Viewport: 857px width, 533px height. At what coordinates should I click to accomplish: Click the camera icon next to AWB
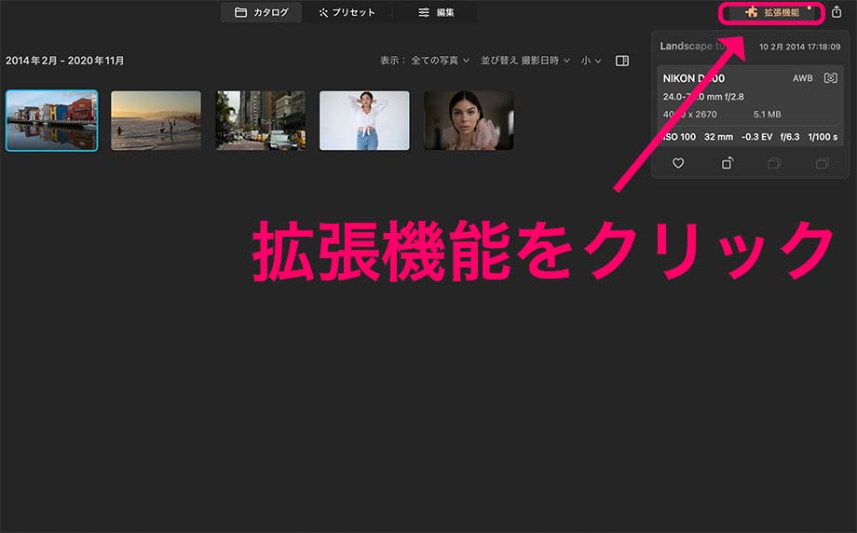tap(830, 78)
